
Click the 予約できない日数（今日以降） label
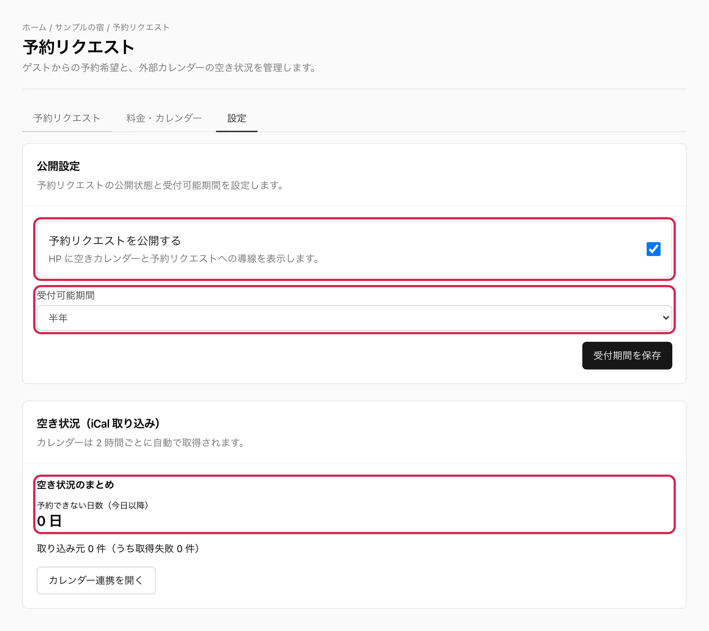pyautogui.click(x=93, y=505)
